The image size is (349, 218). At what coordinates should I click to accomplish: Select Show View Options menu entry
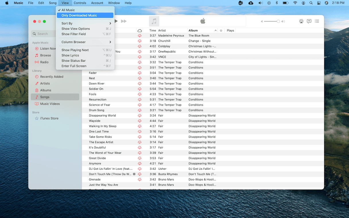pos(75,29)
